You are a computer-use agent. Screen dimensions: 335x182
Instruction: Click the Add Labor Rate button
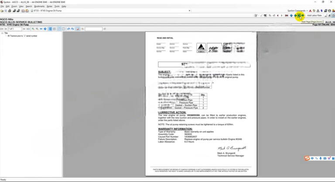(x=314, y=16)
